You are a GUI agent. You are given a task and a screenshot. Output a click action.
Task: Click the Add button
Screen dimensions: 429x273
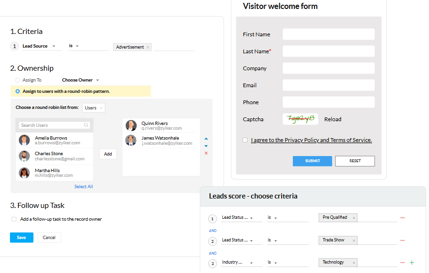pyautogui.click(x=108, y=154)
